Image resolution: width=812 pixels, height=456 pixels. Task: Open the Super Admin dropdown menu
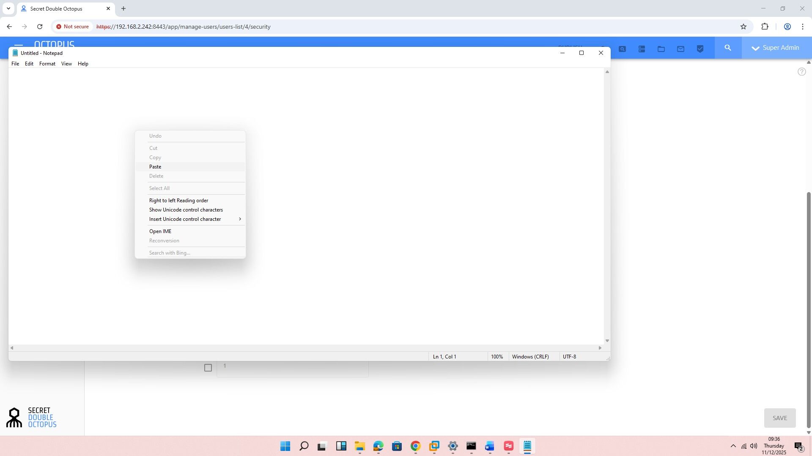776,48
